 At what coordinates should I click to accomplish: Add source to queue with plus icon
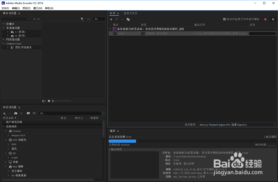pyautogui.click(x=111, y=19)
